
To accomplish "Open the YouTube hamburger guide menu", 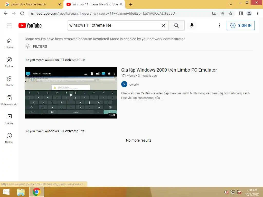I will (x=9, y=25).
